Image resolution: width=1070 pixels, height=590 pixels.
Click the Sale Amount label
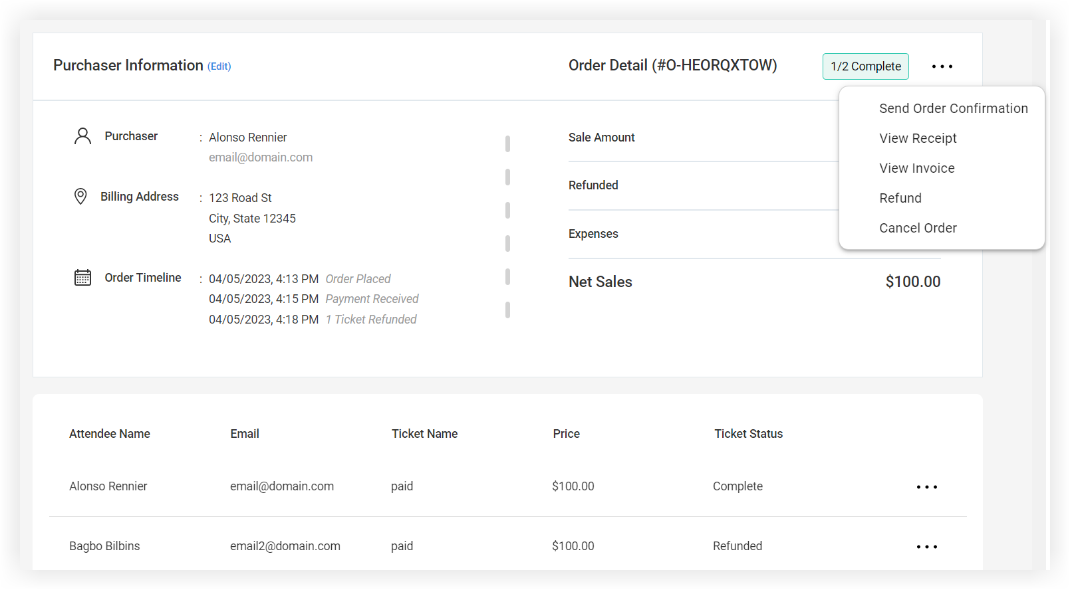point(601,138)
